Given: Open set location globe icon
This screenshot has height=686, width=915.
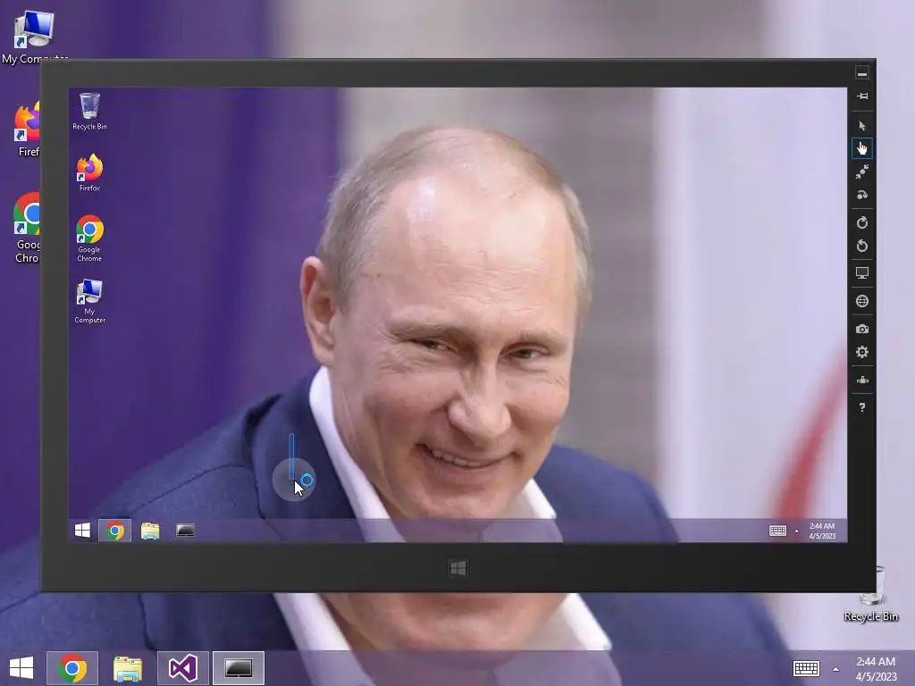Looking at the screenshot, I should coord(862,301).
